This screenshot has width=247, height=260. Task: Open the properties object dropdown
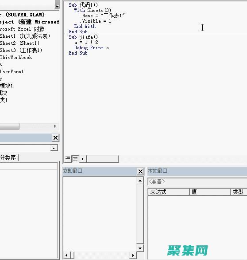click(54, 148)
